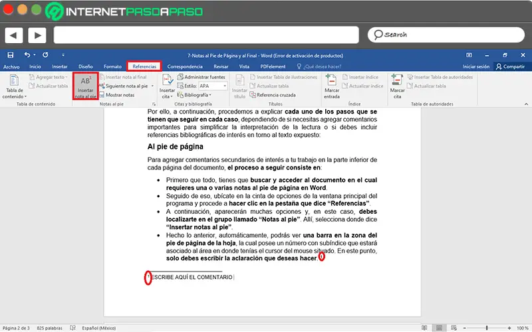The width and height of the screenshot is (532, 332).
Task: Click Siguiente nota al pie
Action: (124, 86)
